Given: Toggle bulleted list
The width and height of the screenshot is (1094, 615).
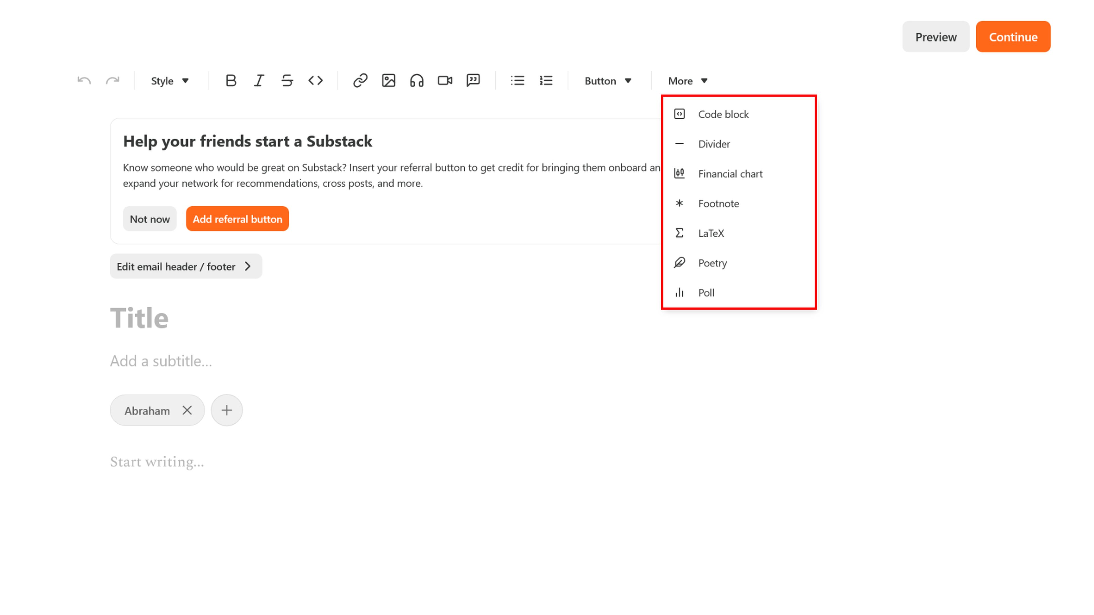Looking at the screenshot, I should (x=517, y=81).
